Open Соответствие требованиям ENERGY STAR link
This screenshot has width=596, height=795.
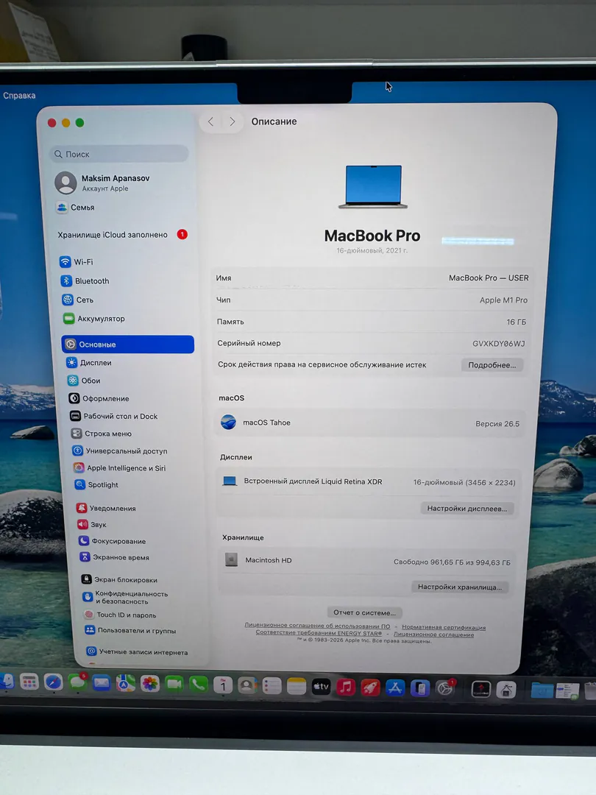319,633
